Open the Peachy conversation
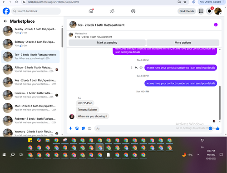This screenshot has height=173, width=227. [x=30, y=31]
